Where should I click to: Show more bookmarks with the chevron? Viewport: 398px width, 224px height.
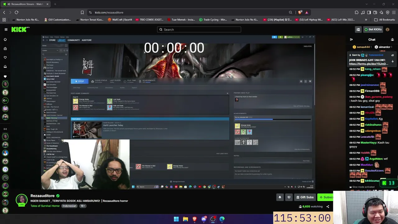[x=366, y=20]
